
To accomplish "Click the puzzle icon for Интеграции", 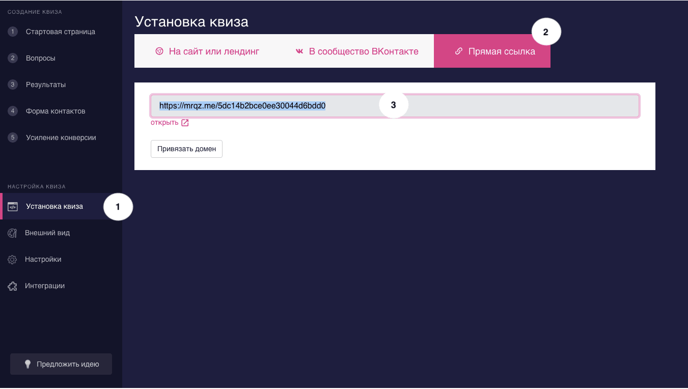I will click(12, 286).
